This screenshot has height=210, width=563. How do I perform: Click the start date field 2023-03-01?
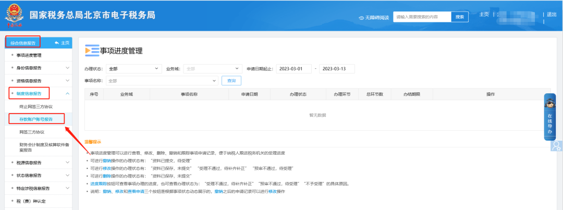point(293,69)
